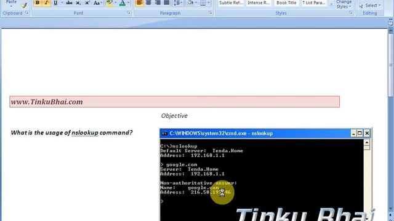Viewport: 394px width, 221px height.
Task: Open the Paragraph dialog launcher
Action: coord(210,13)
